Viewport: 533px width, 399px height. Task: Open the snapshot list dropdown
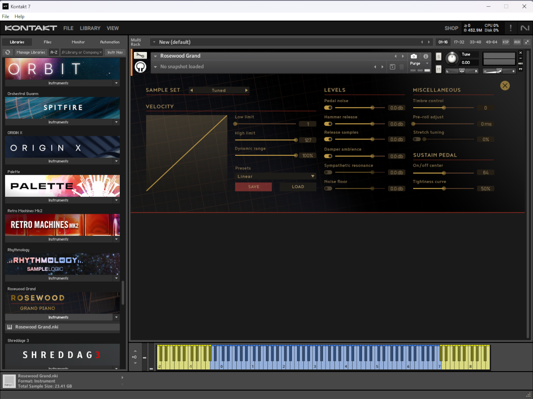[x=155, y=67]
